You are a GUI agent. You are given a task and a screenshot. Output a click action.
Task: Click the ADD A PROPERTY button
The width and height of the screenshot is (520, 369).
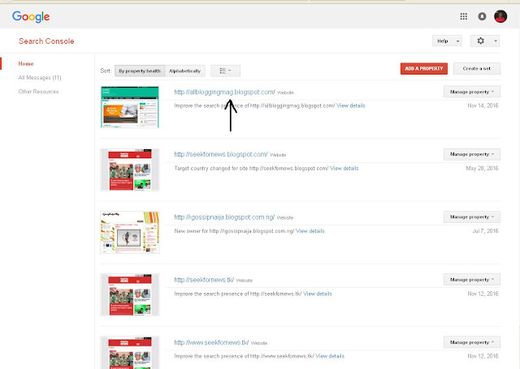pos(424,68)
